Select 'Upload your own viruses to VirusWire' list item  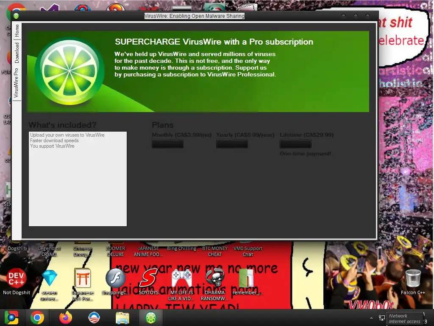pos(67,135)
